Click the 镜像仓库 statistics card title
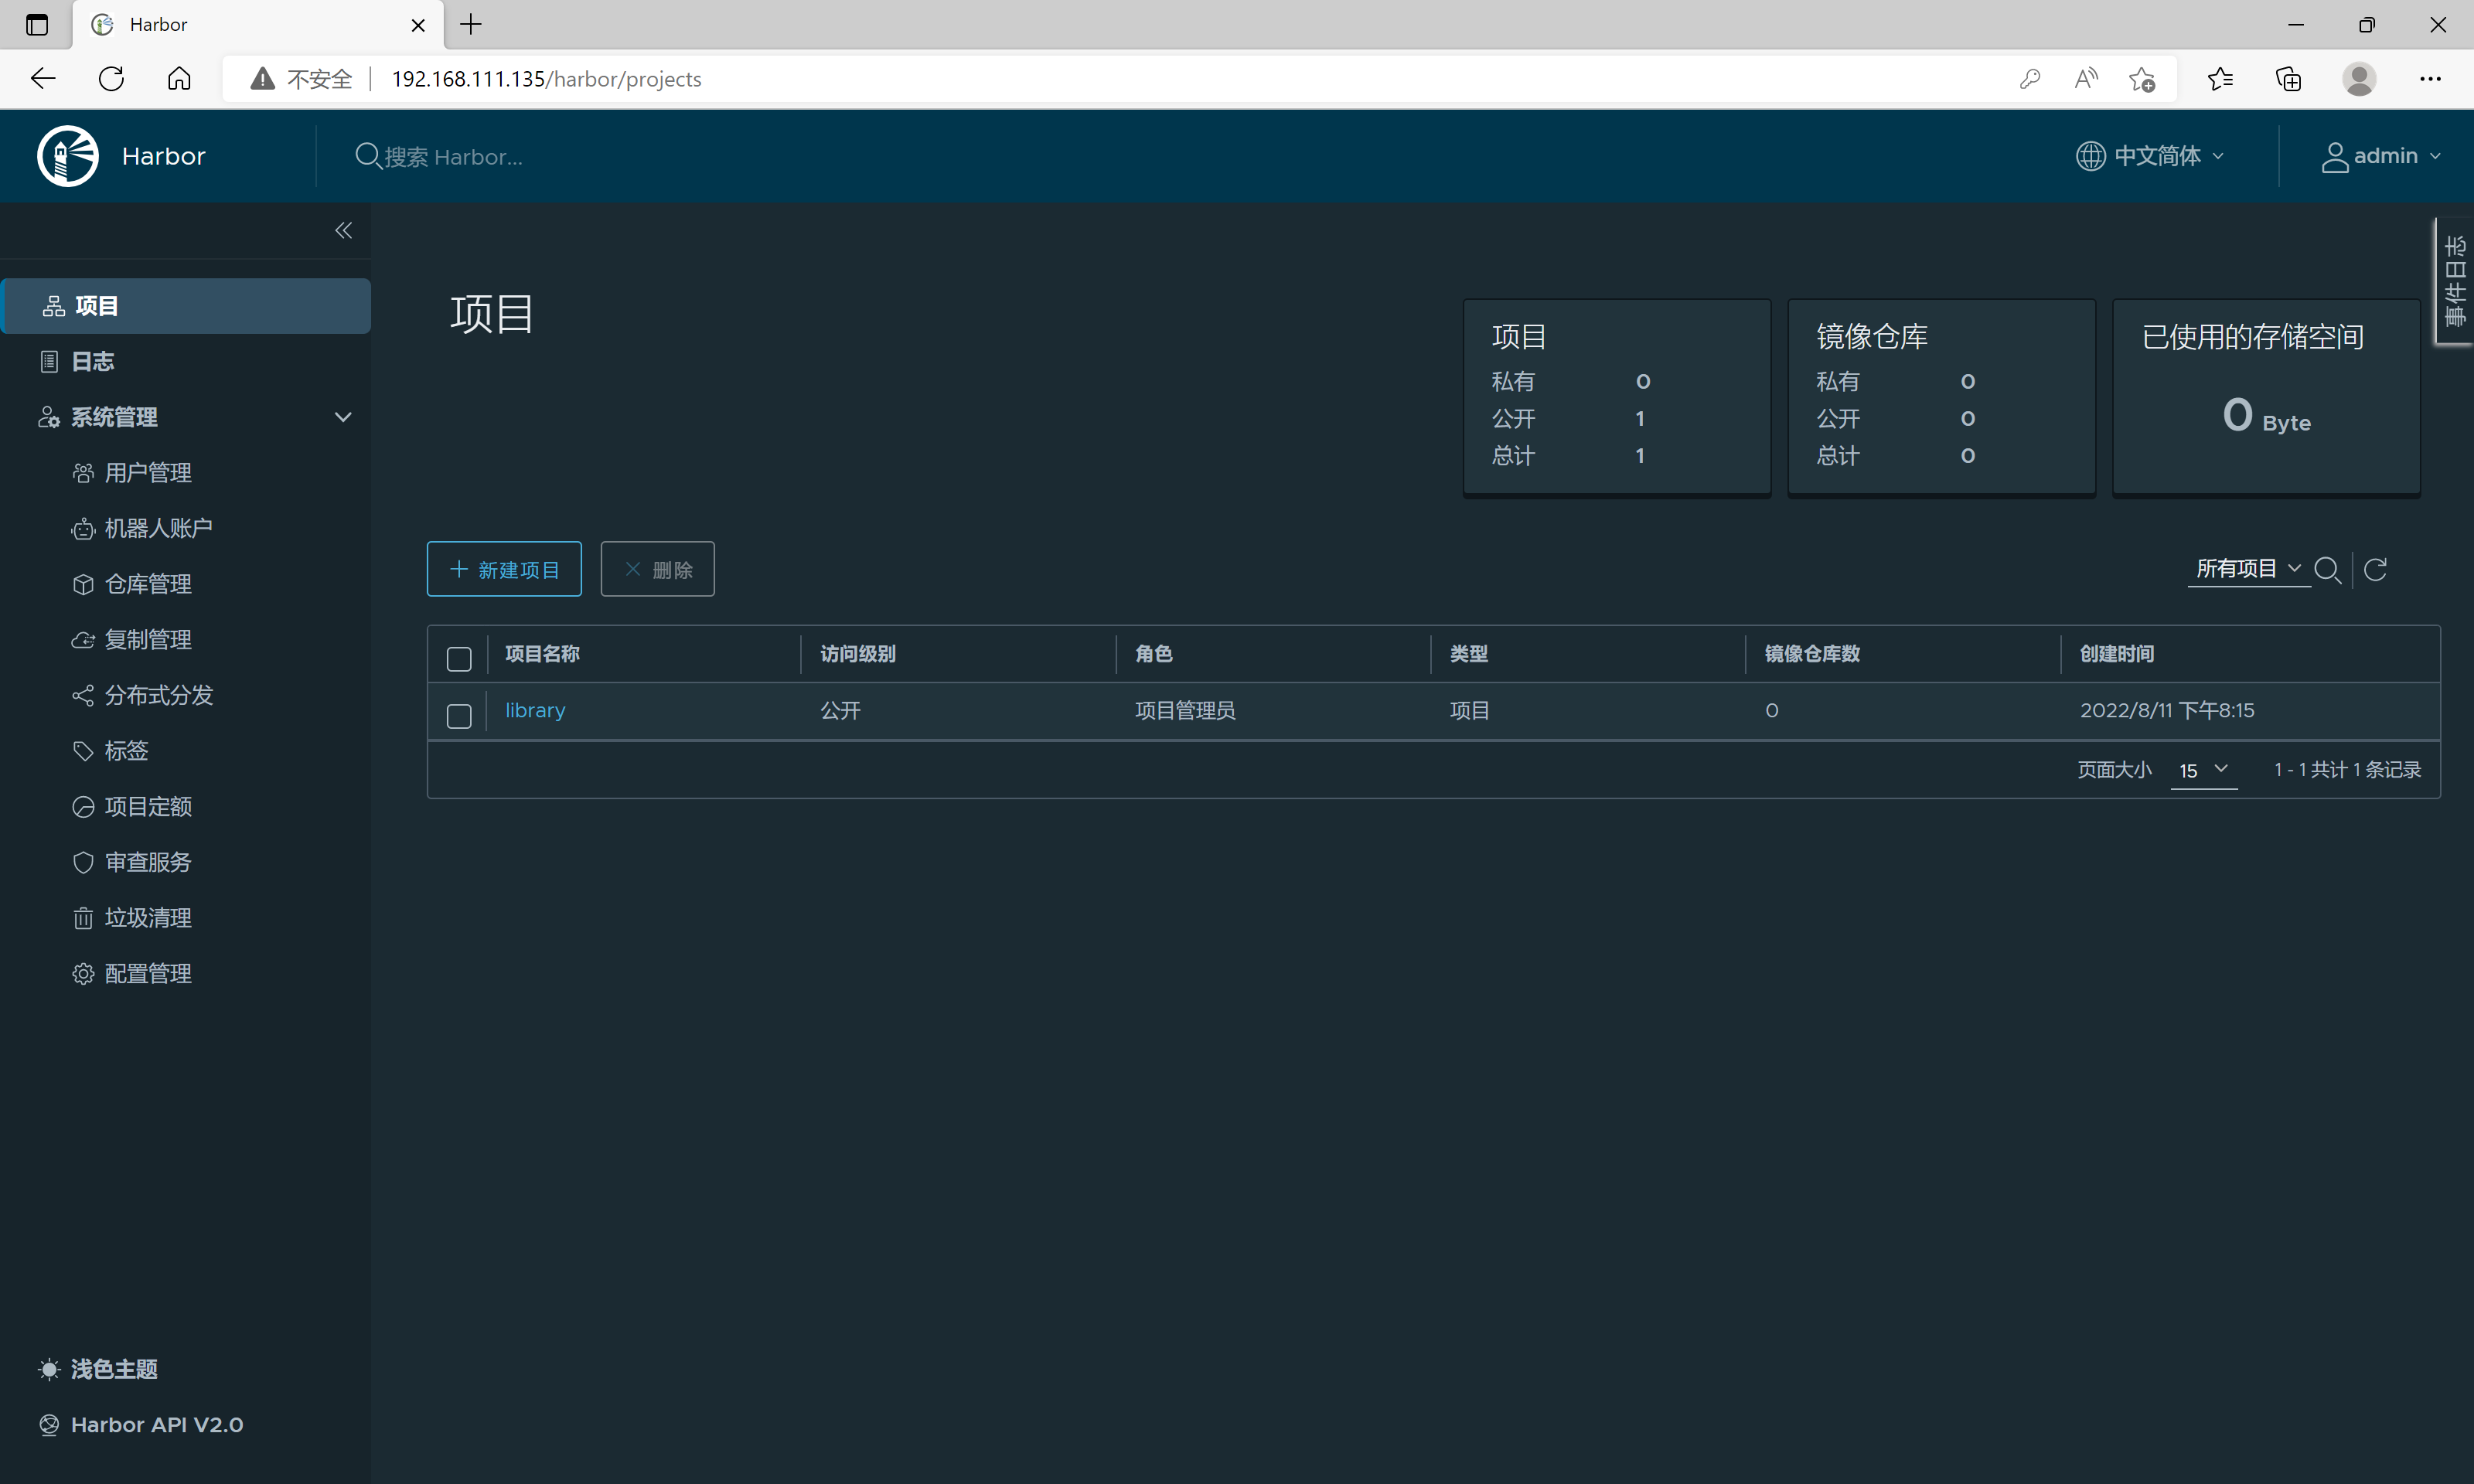 click(x=1872, y=337)
